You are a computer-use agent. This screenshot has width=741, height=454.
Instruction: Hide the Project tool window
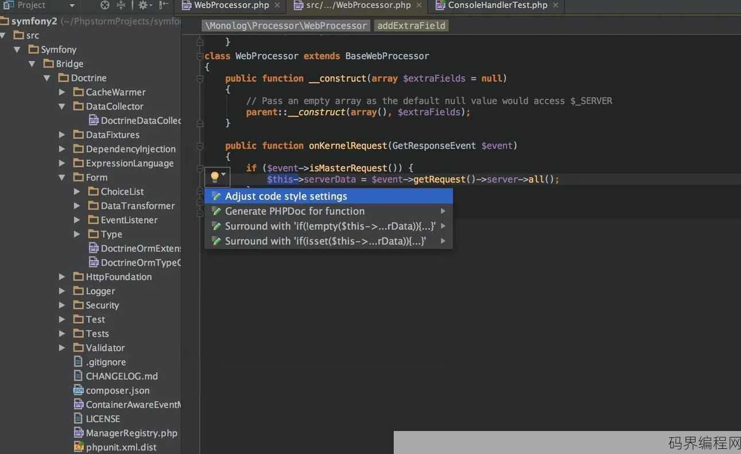coord(164,5)
